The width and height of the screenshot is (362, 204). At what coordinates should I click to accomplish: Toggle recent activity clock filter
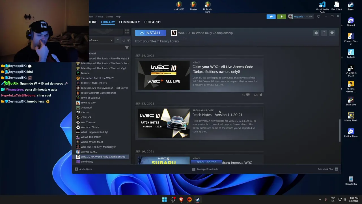pos(124,40)
